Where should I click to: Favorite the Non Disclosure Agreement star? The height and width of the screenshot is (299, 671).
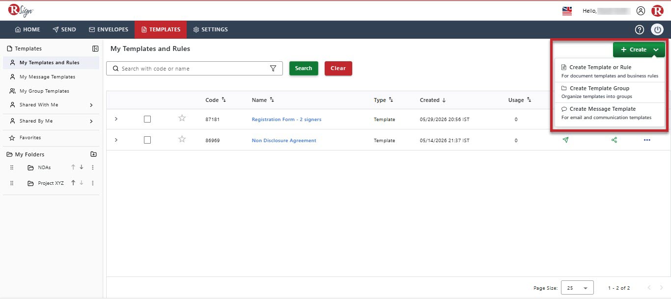(x=182, y=139)
